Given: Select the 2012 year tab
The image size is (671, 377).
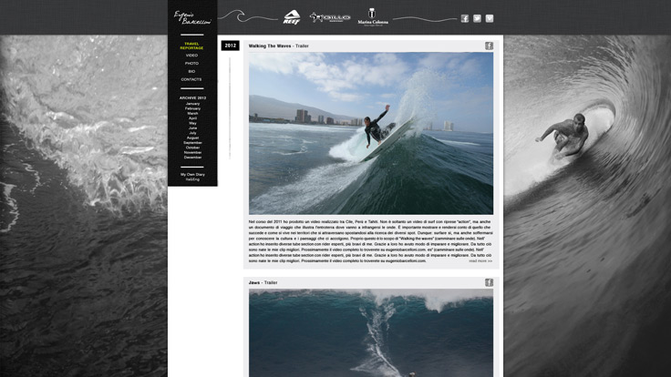Looking at the screenshot, I should 231,46.
